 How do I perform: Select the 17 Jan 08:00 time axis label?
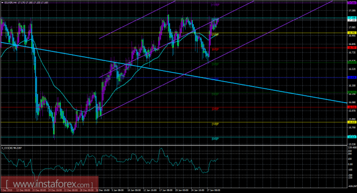point(166,190)
